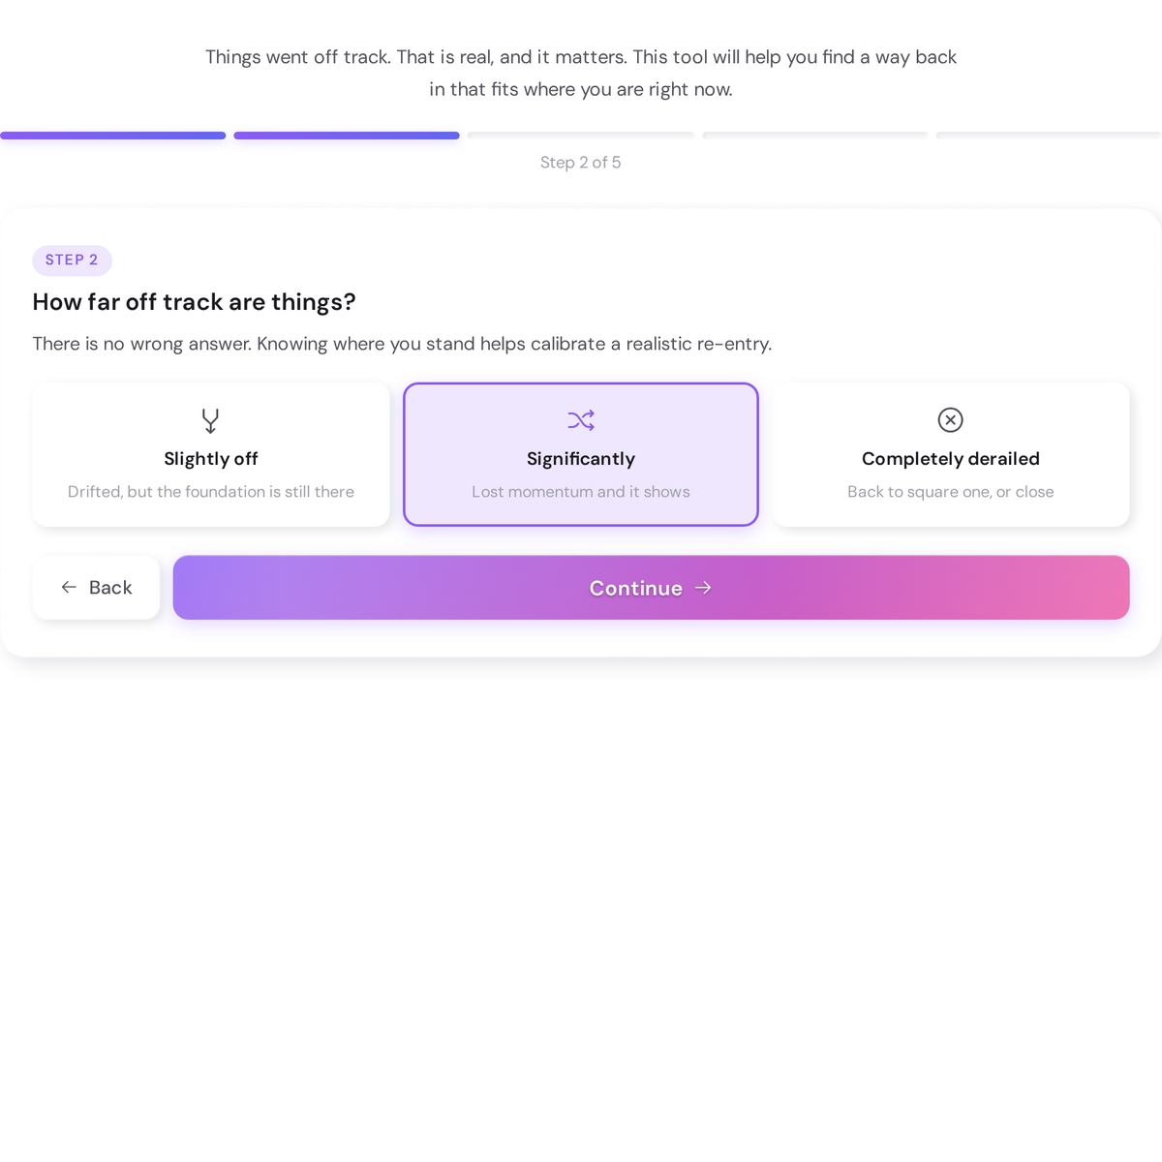Click the Continue button
Viewport: 1162px width, 1162px height.
pyautogui.click(x=651, y=588)
